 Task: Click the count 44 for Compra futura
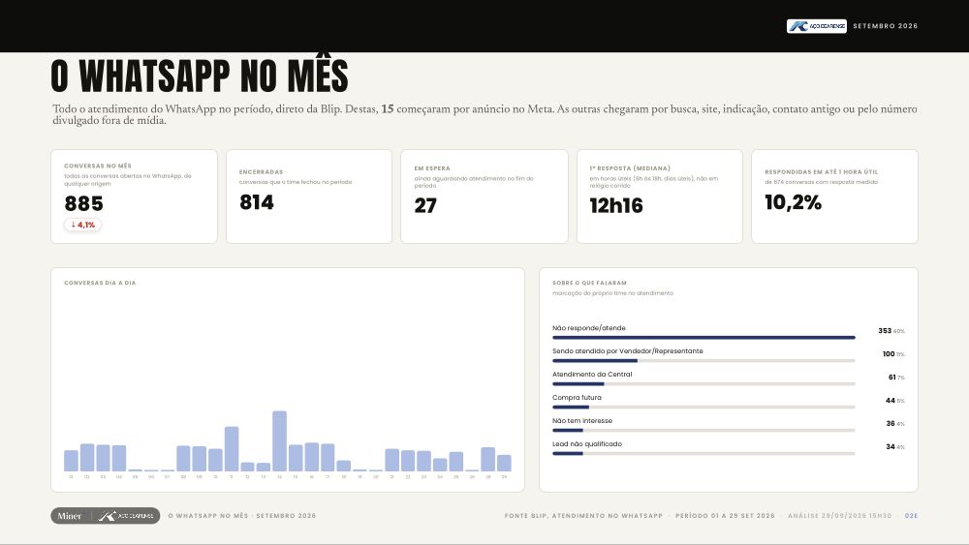point(890,401)
